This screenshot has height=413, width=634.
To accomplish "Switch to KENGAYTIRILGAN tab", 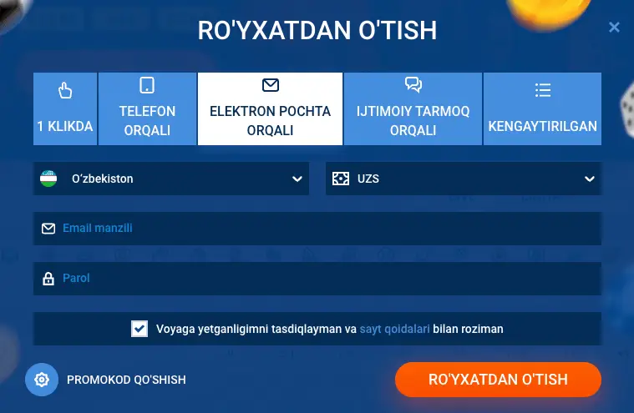I will point(542,108).
